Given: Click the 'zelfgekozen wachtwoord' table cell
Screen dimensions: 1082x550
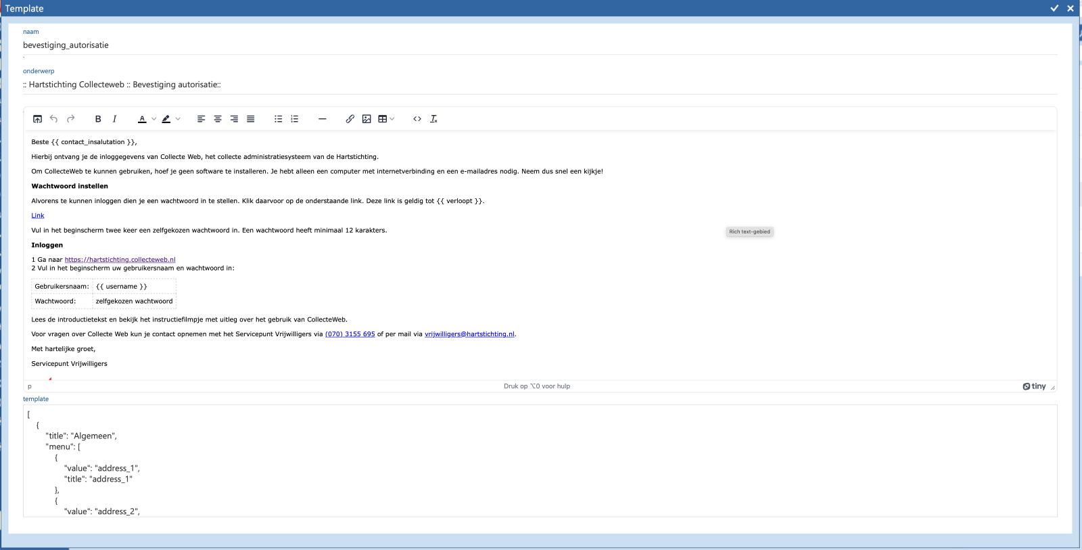Looking at the screenshot, I should pos(134,301).
